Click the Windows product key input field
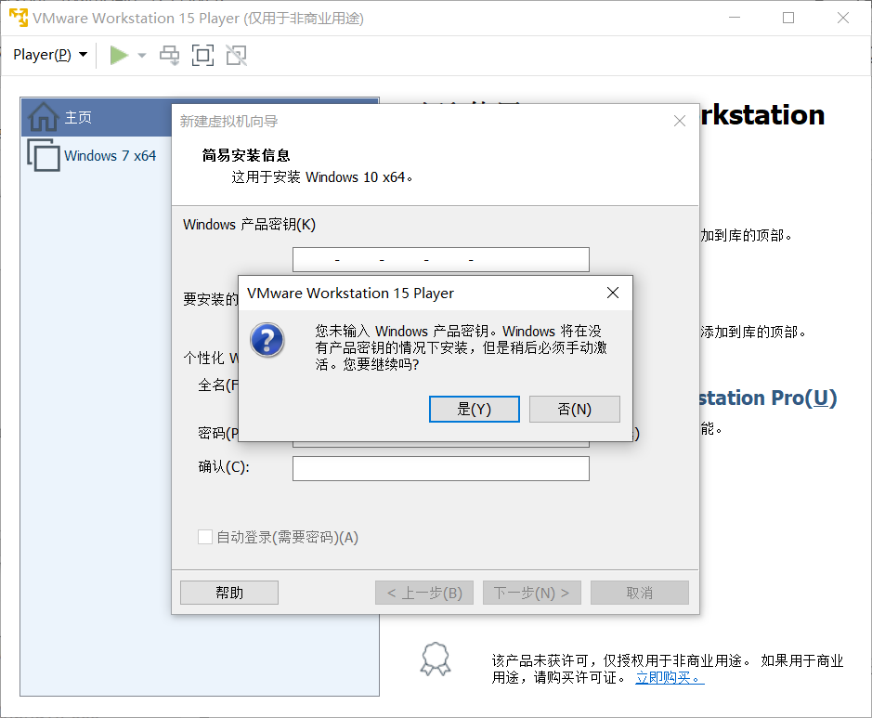This screenshot has width=872, height=718. (x=441, y=260)
